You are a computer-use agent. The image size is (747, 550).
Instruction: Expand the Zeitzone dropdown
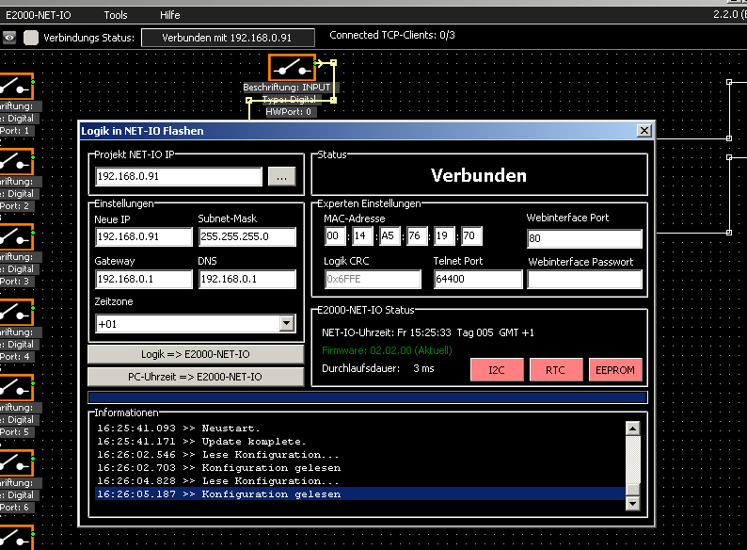pyautogui.click(x=287, y=324)
